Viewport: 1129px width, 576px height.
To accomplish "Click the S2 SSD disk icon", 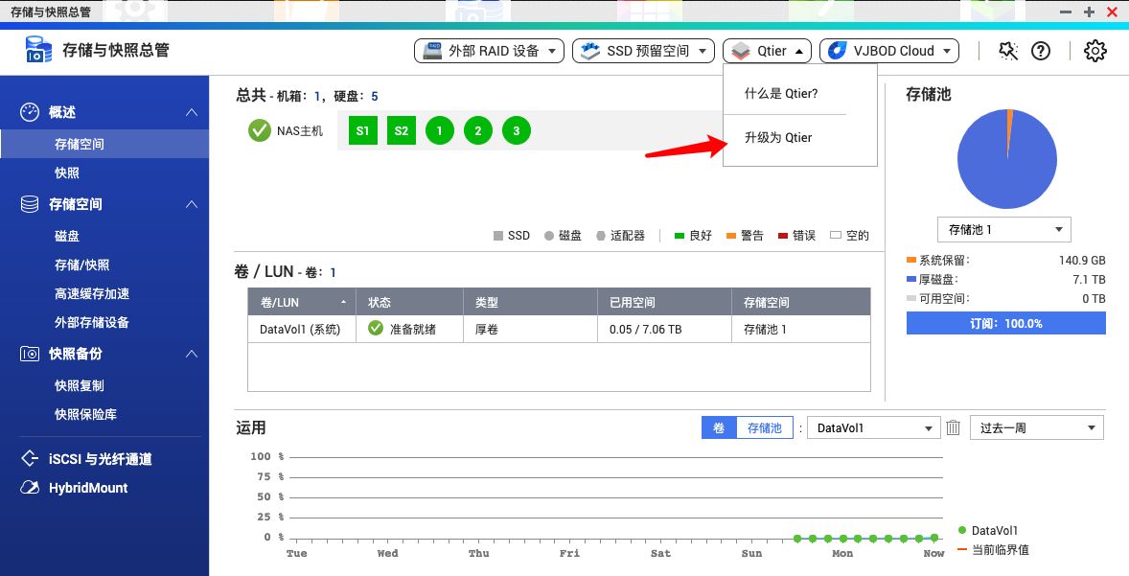I will (402, 130).
